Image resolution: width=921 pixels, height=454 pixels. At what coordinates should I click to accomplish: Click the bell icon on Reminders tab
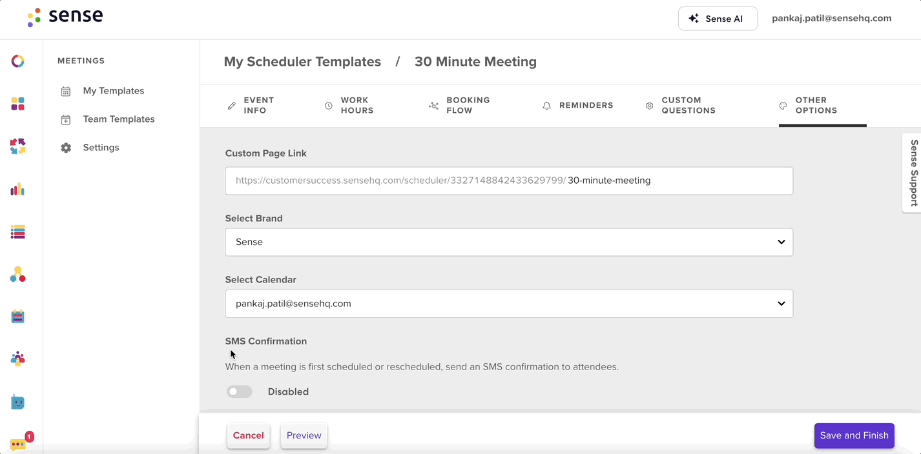coord(547,106)
